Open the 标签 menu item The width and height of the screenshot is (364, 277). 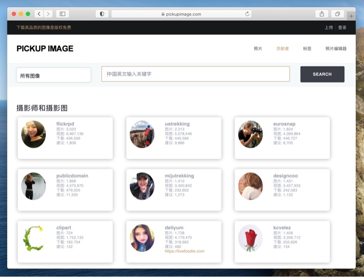307,48
